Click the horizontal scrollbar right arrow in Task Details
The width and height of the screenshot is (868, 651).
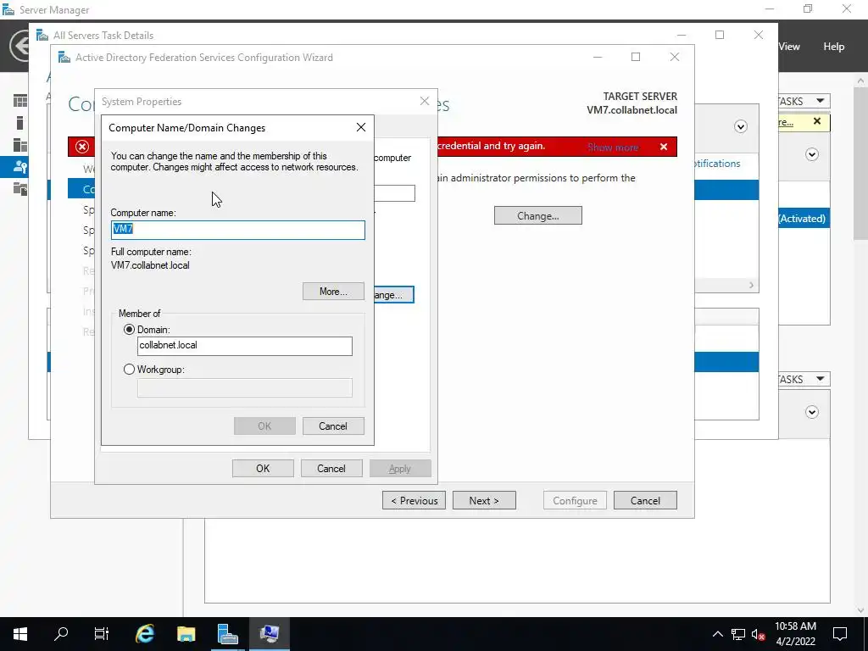[x=751, y=285]
